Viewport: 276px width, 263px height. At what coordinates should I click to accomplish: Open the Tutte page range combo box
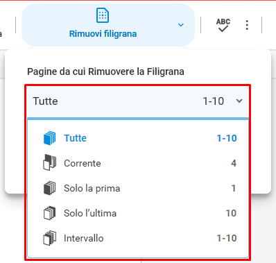point(138,101)
